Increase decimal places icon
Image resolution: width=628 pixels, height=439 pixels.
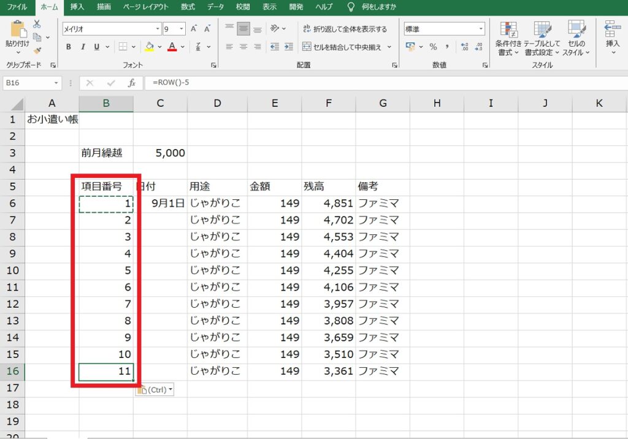[465, 47]
